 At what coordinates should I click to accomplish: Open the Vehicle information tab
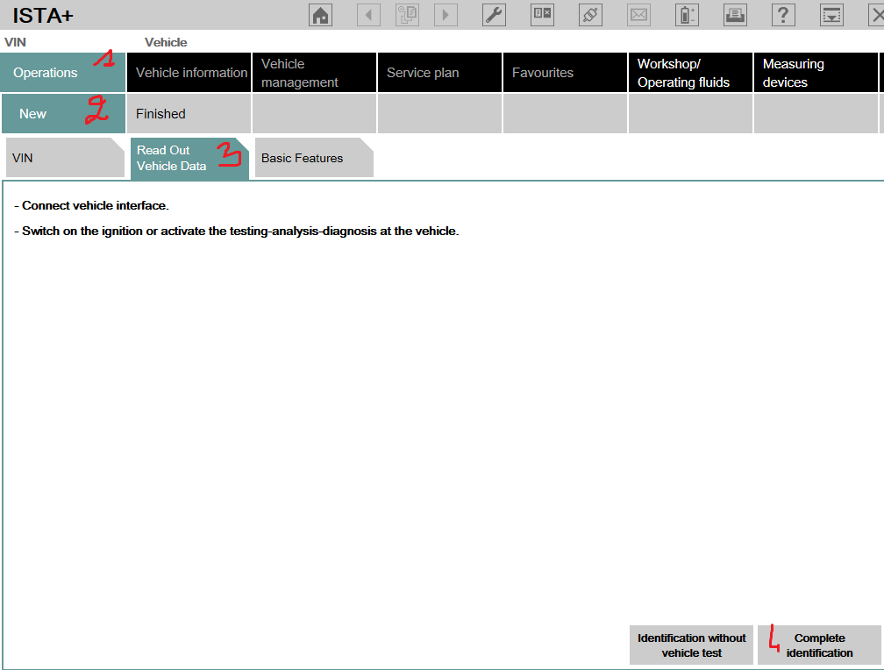pos(189,73)
